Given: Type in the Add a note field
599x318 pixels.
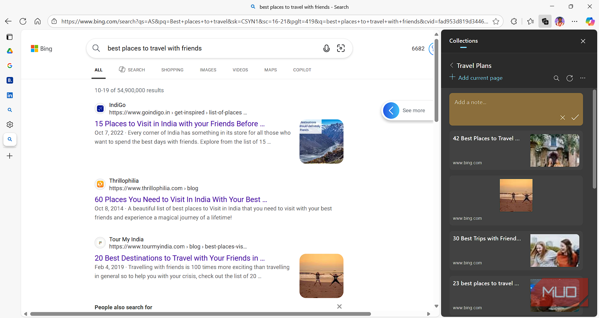Looking at the screenshot, I should click(505, 106).
